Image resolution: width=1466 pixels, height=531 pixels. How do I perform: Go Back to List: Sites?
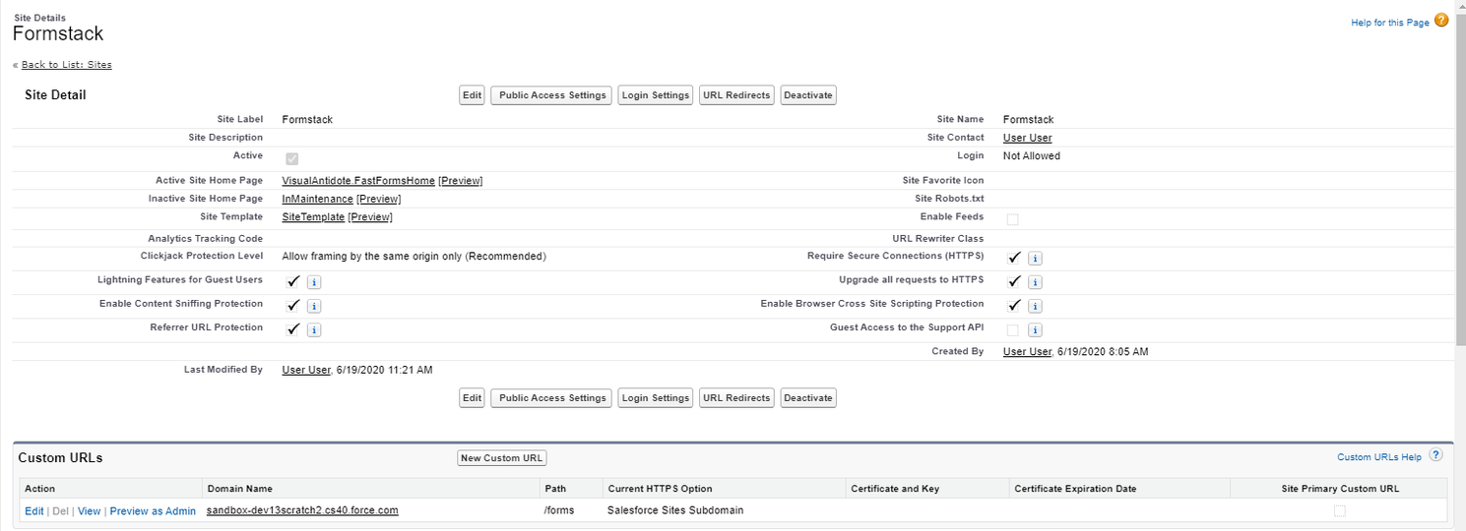tap(67, 65)
